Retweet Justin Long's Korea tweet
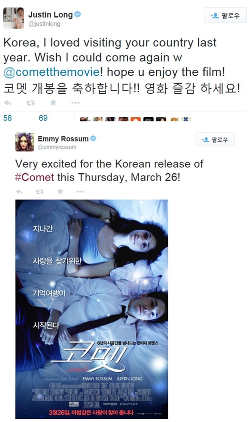This screenshot has width=249, height=422. [x=30, y=102]
